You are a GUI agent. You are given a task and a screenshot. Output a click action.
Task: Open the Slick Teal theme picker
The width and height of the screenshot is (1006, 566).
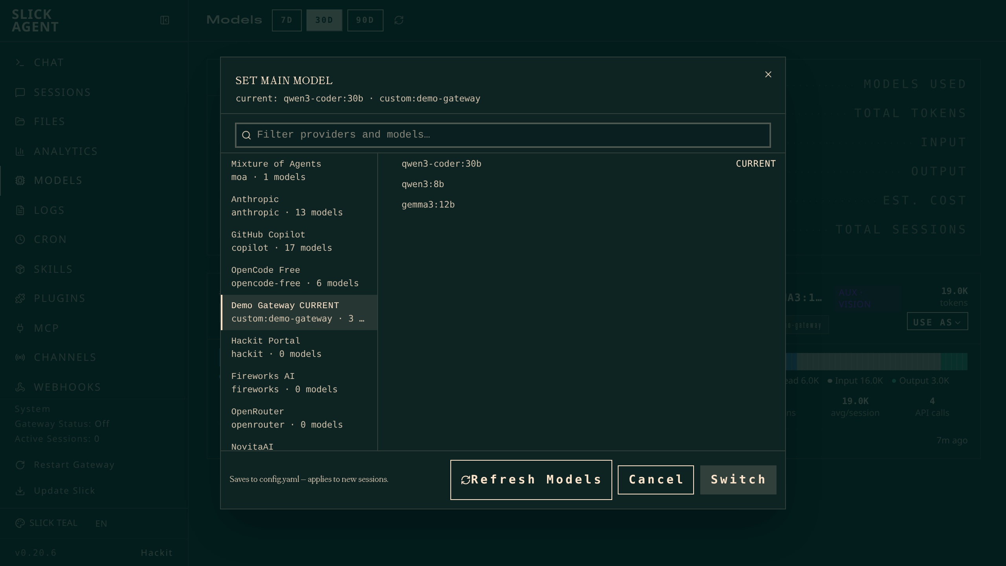tap(46, 523)
